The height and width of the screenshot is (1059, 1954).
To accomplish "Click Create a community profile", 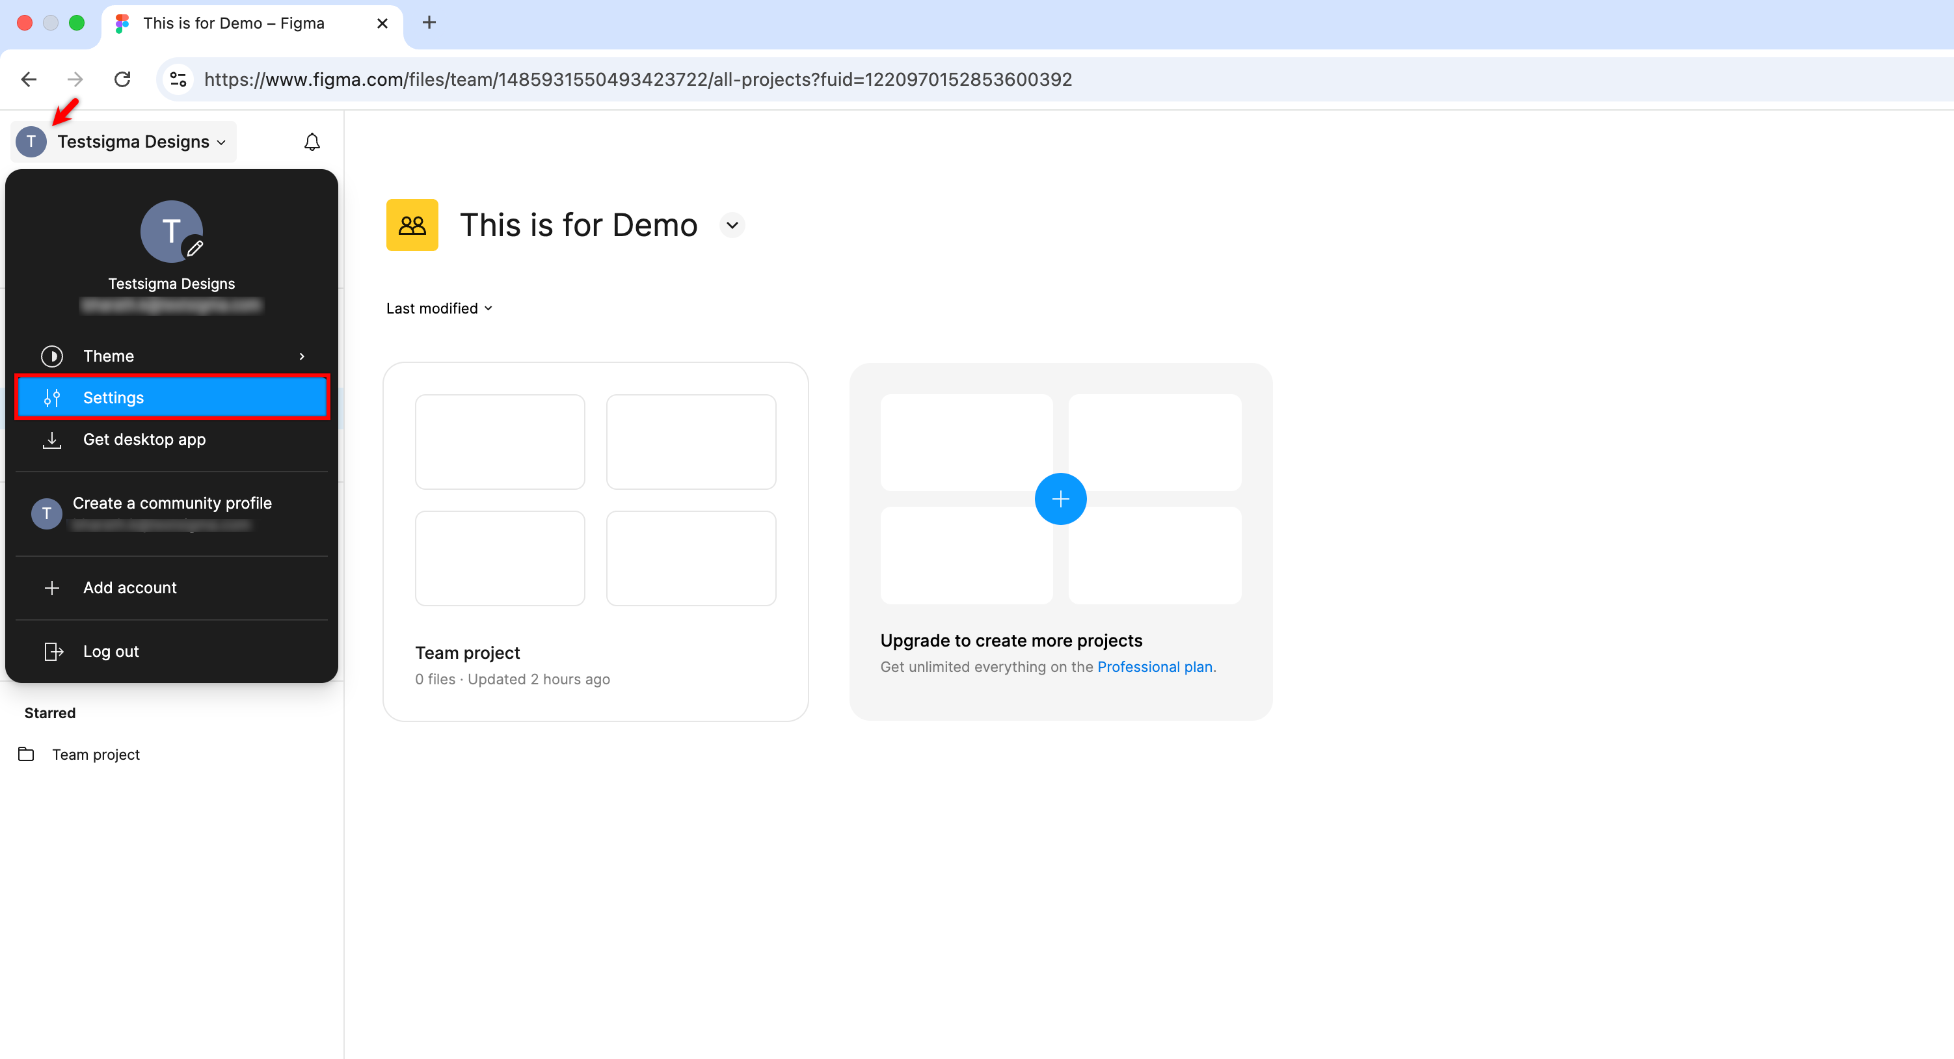I will (172, 503).
